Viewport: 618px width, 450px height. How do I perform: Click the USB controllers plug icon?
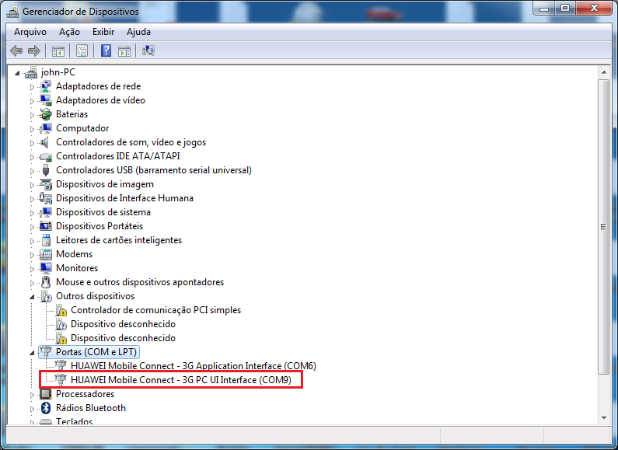click(x=46, y=170)
